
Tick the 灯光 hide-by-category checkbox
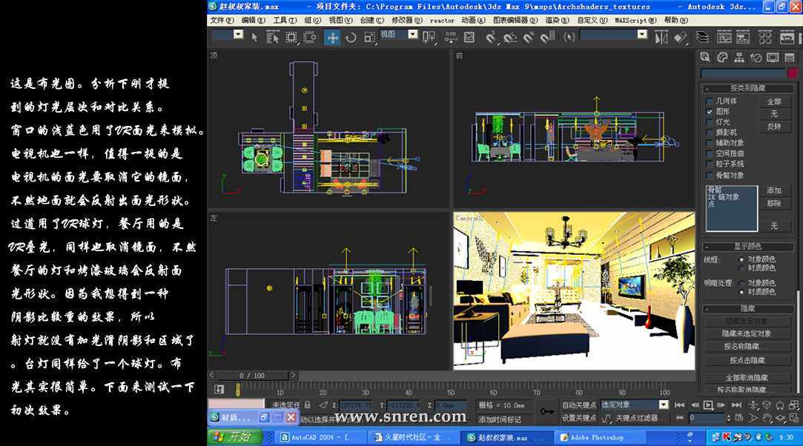pyautogui.click(x=710, y=122)
